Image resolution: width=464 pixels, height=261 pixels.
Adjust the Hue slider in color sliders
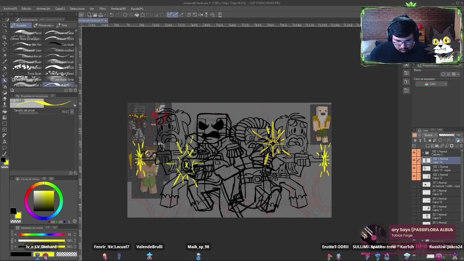(x=42, y=235)
